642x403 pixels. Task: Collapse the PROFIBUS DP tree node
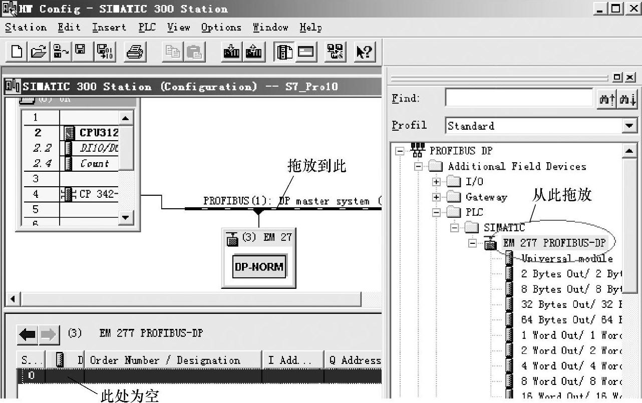coord(400,151)
